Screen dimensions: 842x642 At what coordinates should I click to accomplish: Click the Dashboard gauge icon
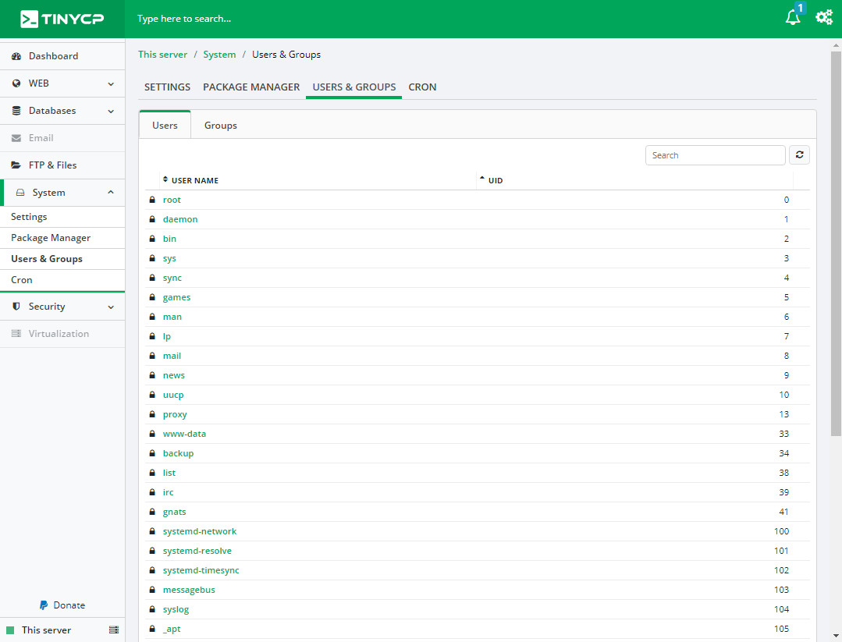point(16,56)
